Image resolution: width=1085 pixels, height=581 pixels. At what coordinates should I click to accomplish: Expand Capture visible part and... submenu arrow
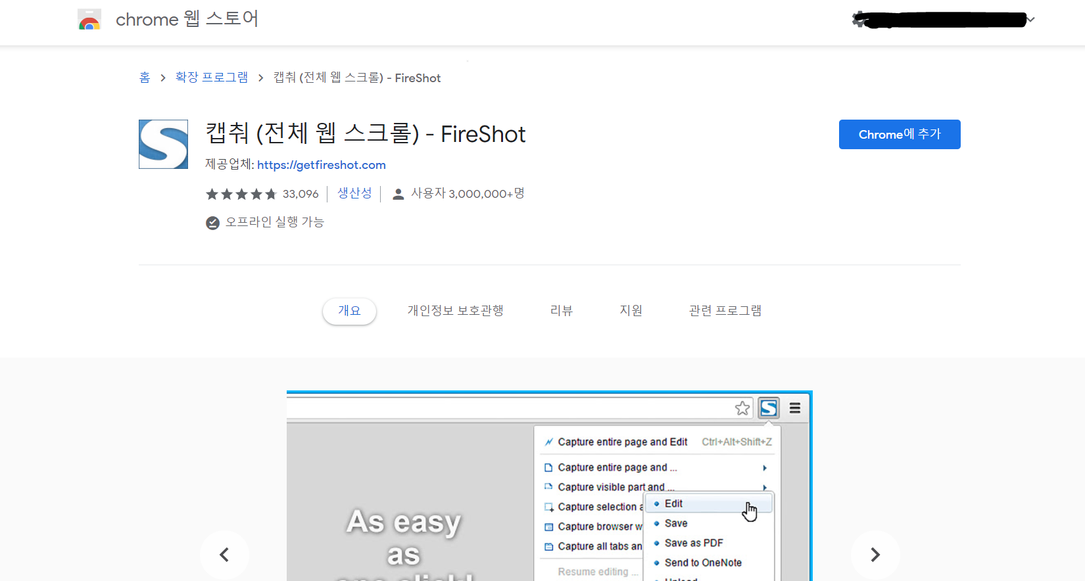click(765, 487)
